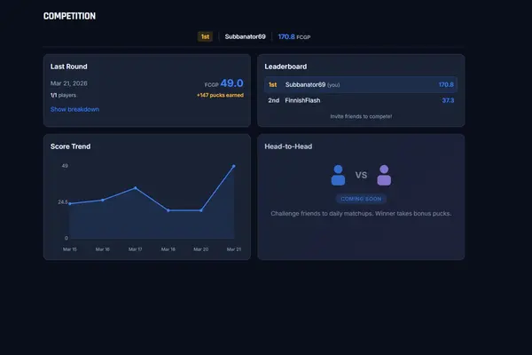Click the Mar 15 data point on chart
The height and width of the screenshot is (355, 532).
pyautogui.click(x=69, y=204)
